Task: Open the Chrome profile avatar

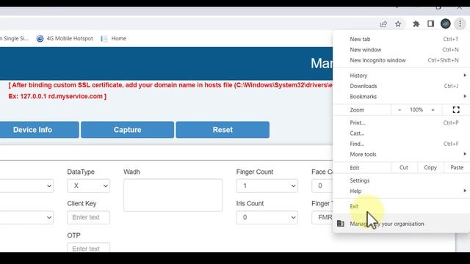Action: (446, 24)
